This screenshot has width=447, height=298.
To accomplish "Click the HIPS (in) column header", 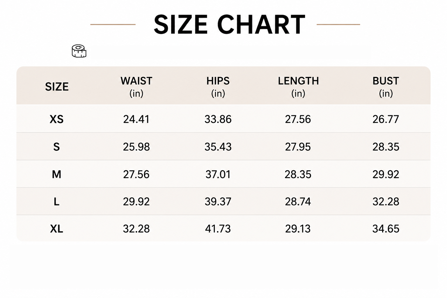I will (x=218, y=87).
